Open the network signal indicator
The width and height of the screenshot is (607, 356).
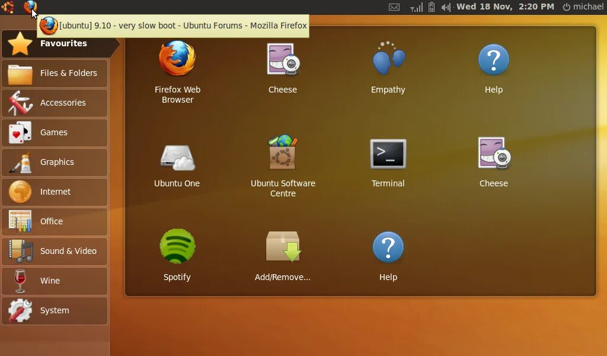[x=416, y=7]
